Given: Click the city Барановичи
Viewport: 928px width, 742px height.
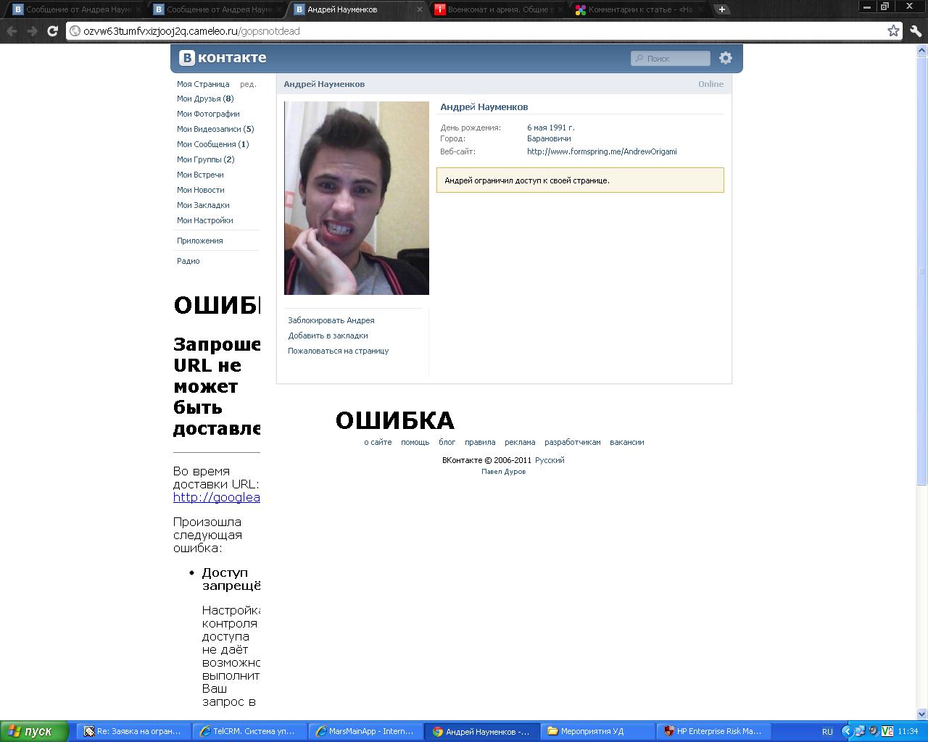Looking at the screenshot, I should [x=549, y=138].
